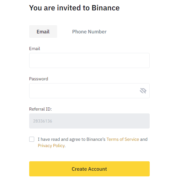177x183 pixels.
Task: Focus the Email input field
Action: tap(89, 60)
